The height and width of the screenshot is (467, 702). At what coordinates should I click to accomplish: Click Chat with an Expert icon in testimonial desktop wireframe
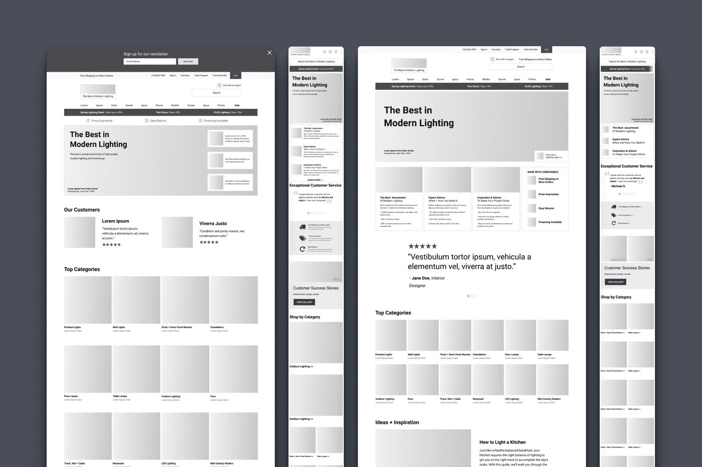[x=492, y=59]
